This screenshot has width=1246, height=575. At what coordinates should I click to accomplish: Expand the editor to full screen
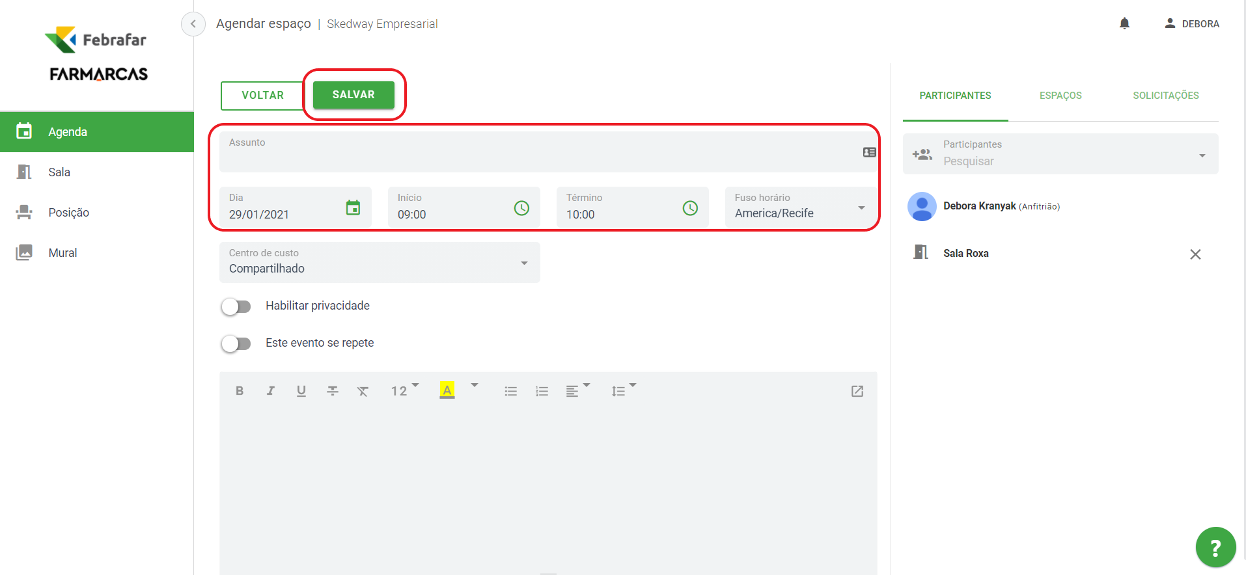857,391
